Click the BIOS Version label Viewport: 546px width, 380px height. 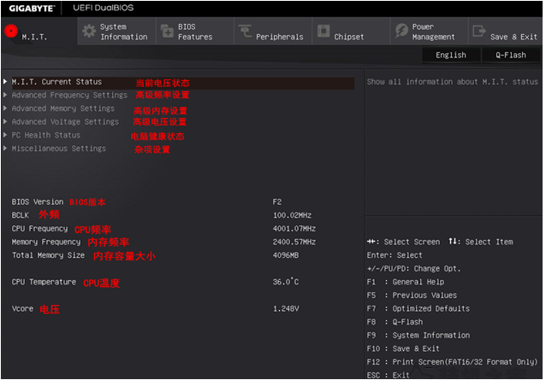[x=38, y=202]
